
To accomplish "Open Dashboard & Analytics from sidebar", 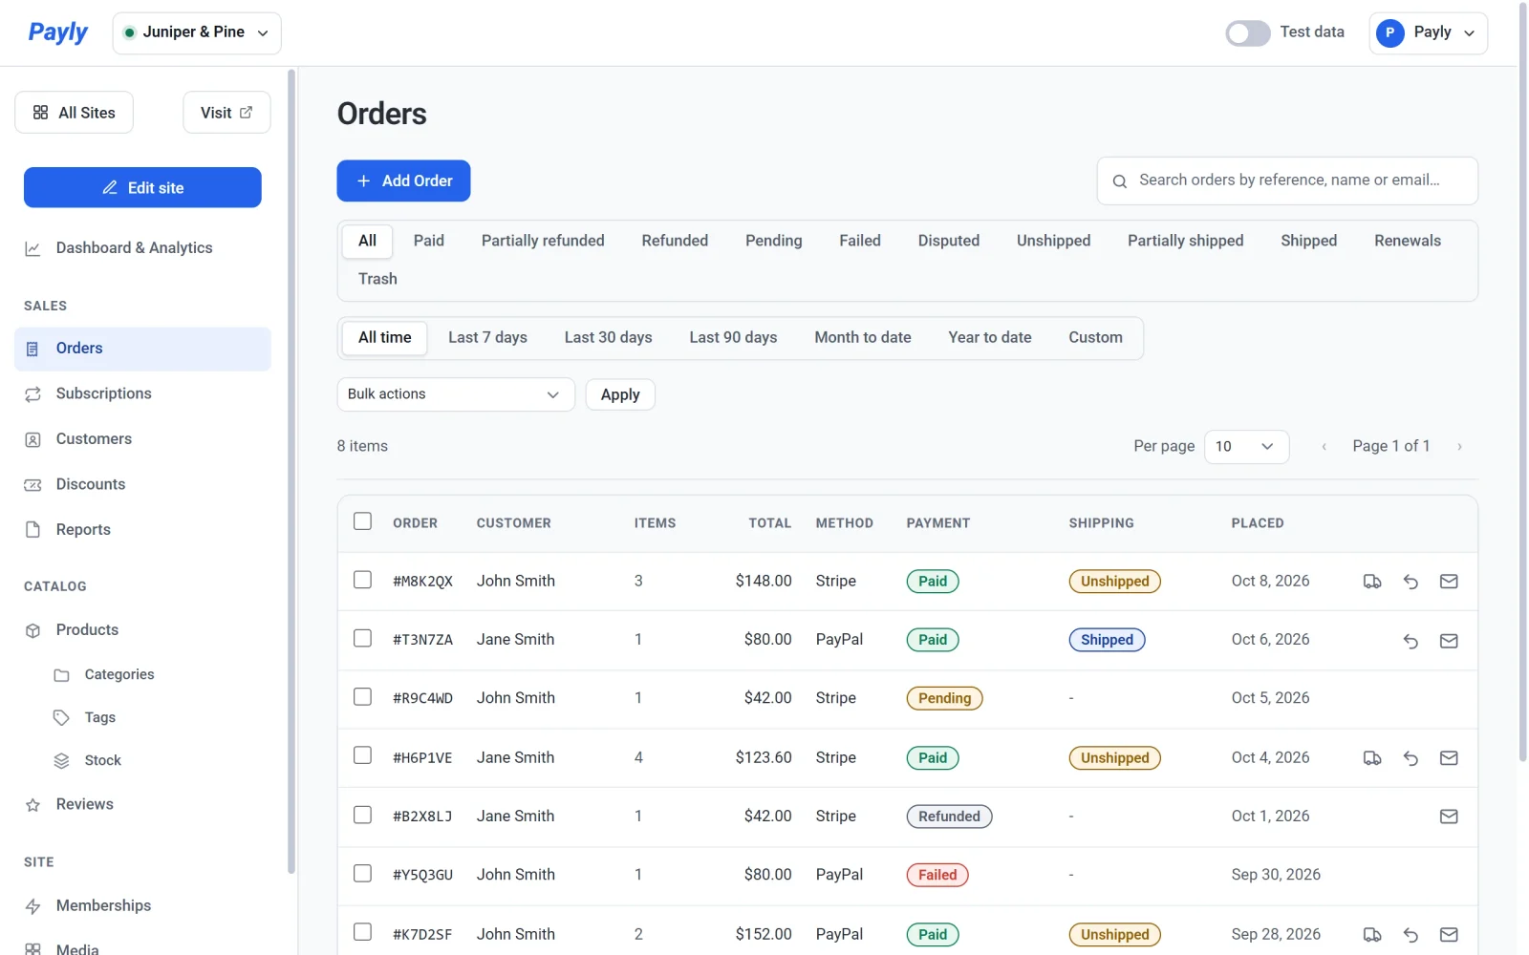I will [x=142, y=248].
